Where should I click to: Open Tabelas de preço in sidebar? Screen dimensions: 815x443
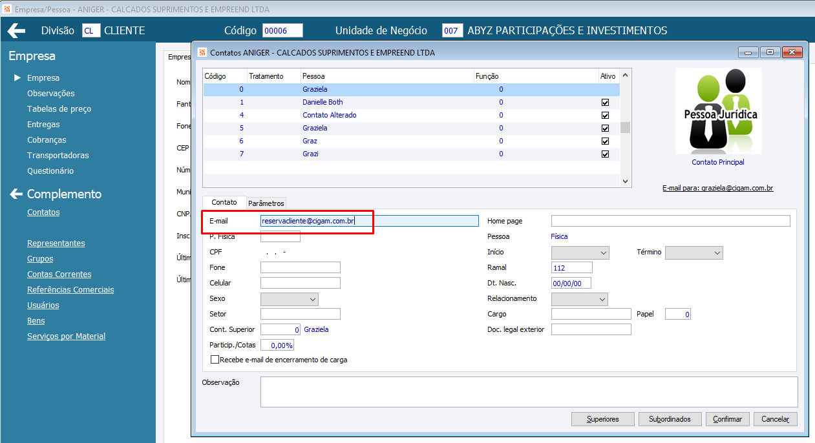tap(59, 109)
